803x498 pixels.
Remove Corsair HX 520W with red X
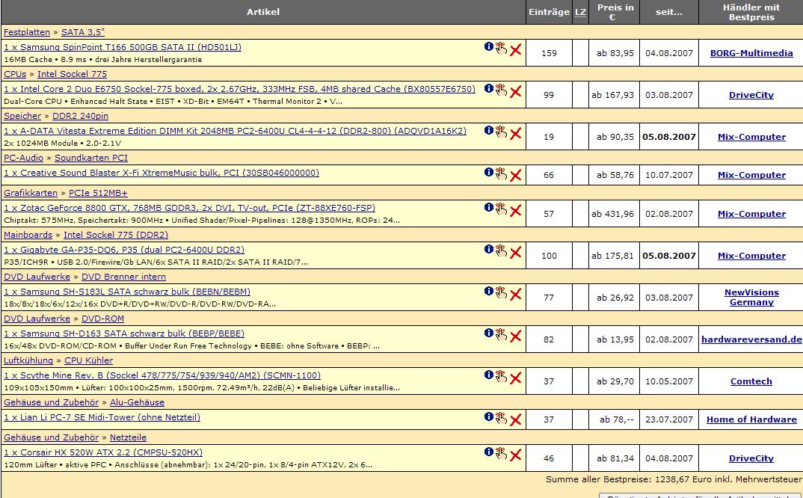pyautogui.click(x=516, y=455)
